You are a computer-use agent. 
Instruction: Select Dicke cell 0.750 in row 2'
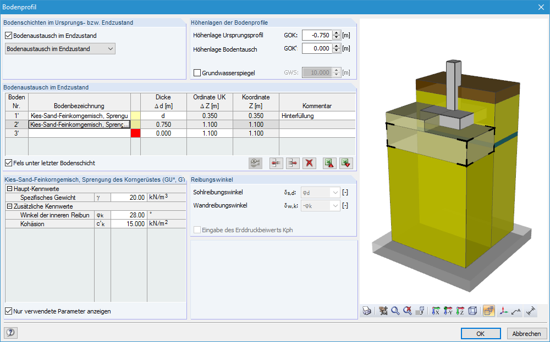tap(163, 124)
